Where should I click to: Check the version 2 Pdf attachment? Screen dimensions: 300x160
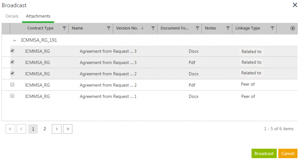[12, 85]
